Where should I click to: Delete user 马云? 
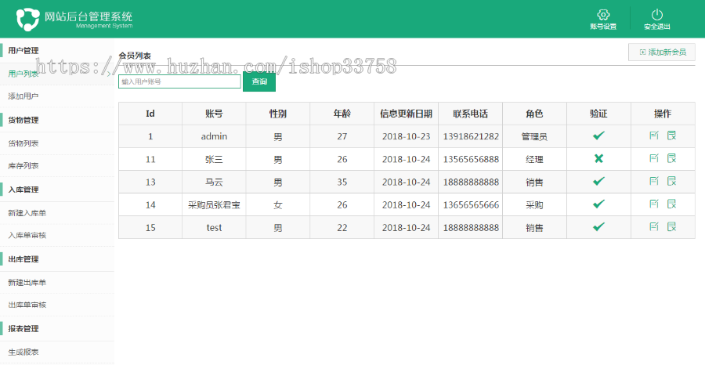click(x=671, y=181)
